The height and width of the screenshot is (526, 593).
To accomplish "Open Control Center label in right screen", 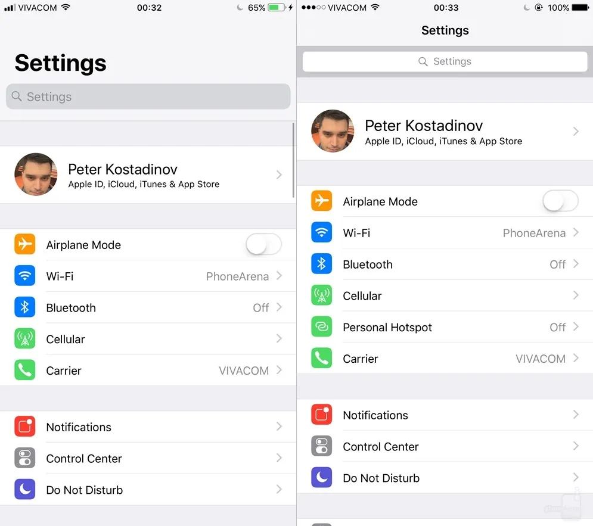I will (x=380, y=447).
